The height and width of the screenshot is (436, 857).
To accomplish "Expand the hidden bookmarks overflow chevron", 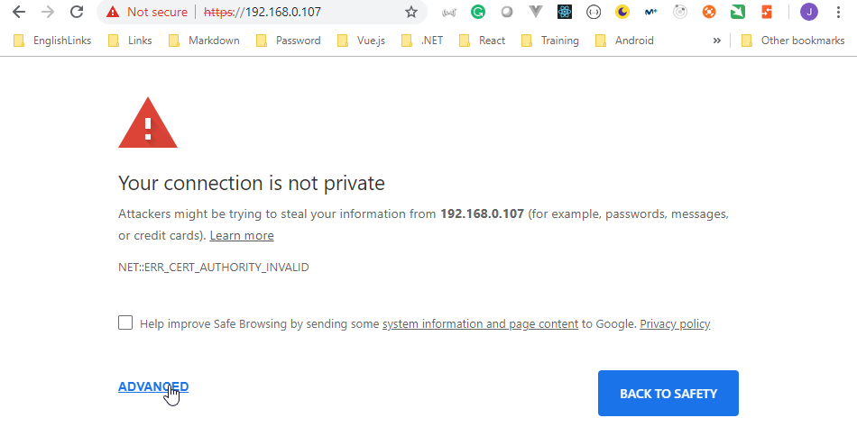I will coord(716,41).
